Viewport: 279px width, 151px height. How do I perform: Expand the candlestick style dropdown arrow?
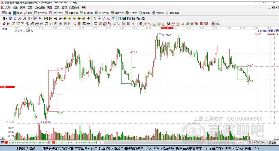(x=32, y=19)
